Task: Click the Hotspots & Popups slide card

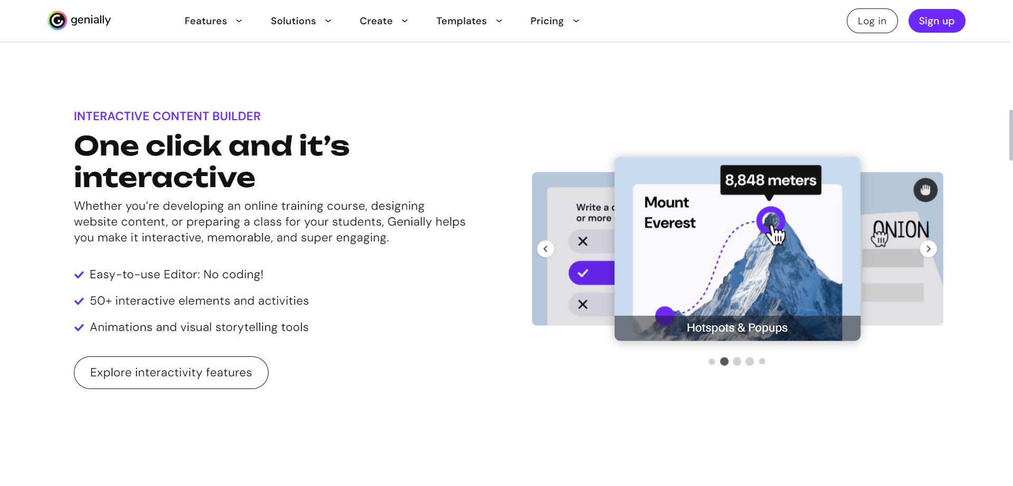Action: (x=738, y=249)
